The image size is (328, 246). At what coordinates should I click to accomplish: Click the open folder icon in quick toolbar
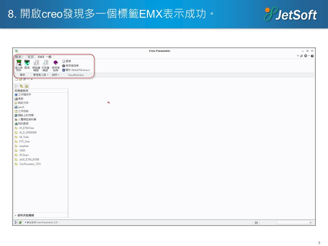(20, 79)
